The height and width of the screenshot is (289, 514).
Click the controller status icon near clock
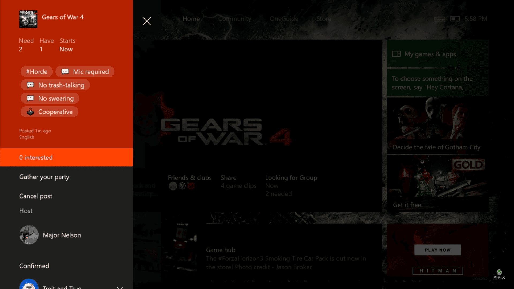pyautogui.click(x=440, y=19)
